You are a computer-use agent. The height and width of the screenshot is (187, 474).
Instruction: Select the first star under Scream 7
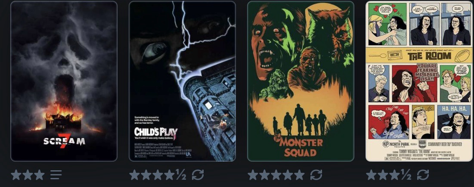coord(16,175)
